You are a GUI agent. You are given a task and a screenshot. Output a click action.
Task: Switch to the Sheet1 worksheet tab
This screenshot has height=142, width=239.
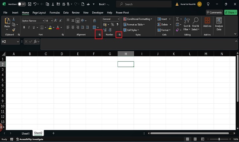tap(26, 133)
